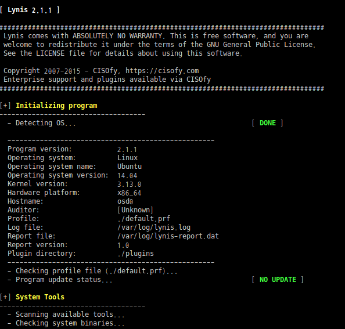This screenshot has width=345, height=329.
Task: Click the /var/log/lynis-report.dat path
Action: point(168,236)
